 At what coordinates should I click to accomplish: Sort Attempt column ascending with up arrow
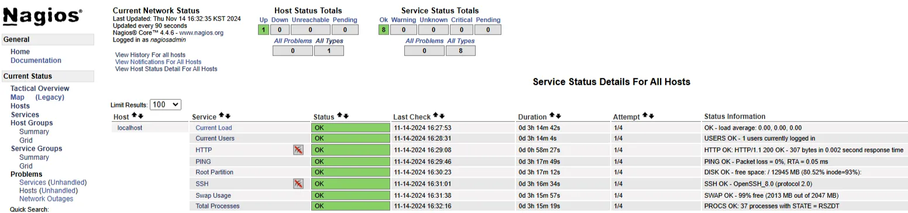tap(645, 116)
